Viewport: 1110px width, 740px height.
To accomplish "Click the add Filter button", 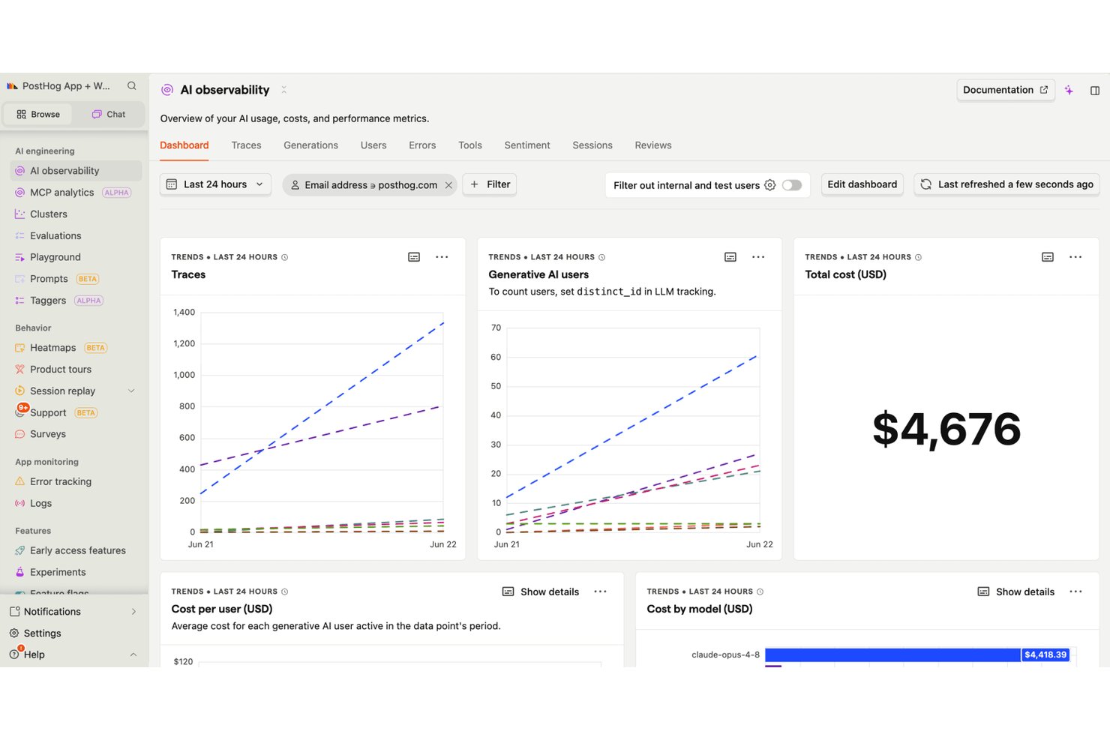I will pyautogui.click(x=490, y=184).
